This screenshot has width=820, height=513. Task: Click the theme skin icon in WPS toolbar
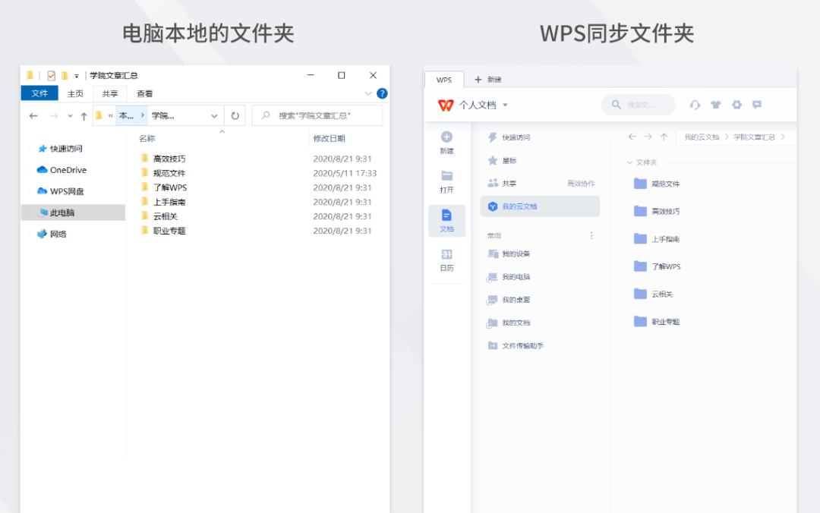coord(715,105)
